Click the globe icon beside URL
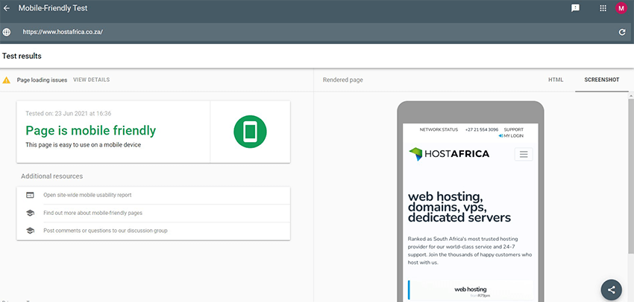Image resolution: width=634 pixels, height=302 pixels. point(7,32)
